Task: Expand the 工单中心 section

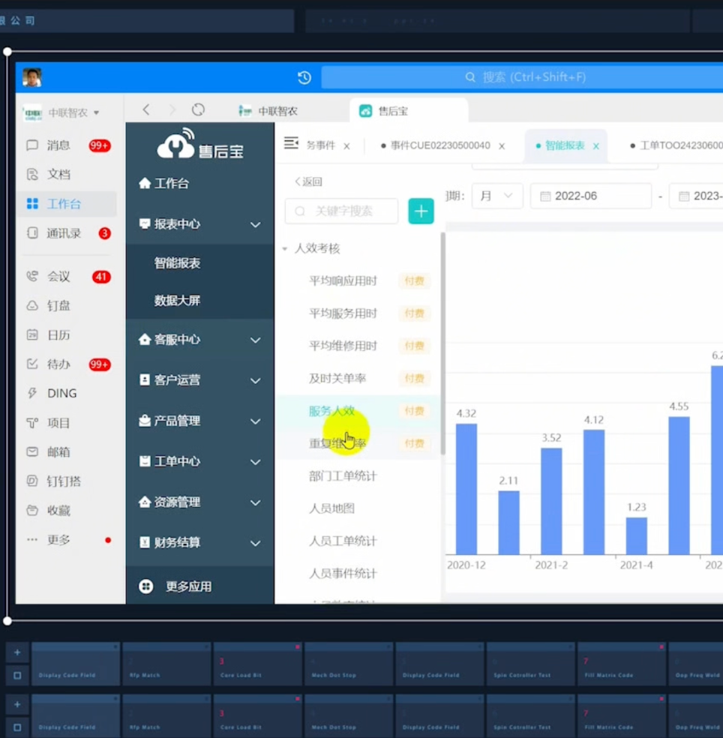Action: [x=200, y=462]
